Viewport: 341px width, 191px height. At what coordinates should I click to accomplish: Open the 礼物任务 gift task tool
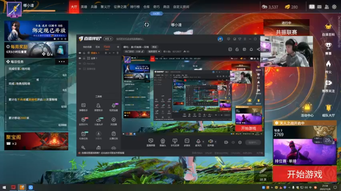click(x=83, y=135)
